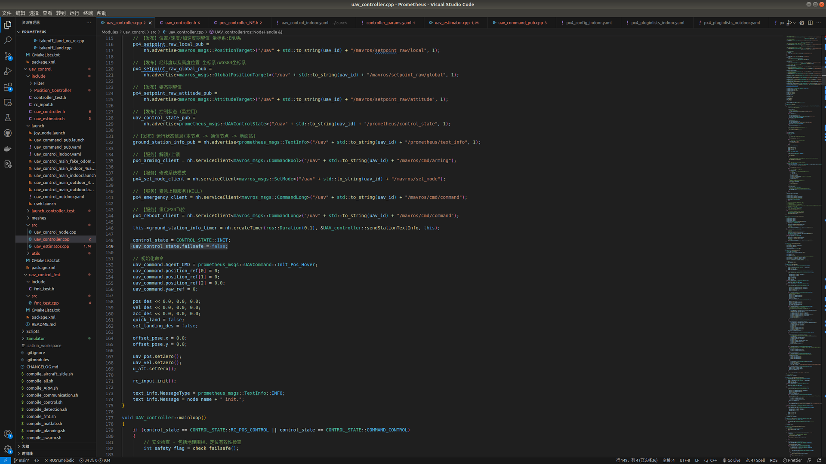This screenshot has height=464, width=826.
Task: Open the 文件 menu
Action: pos(7,13)
